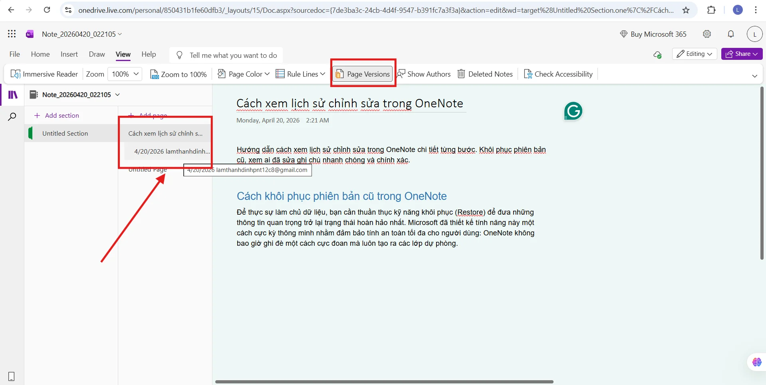The image size is (766, 385).
Task: Show the notebook navigation pane icon
Action: click(13, 95)
